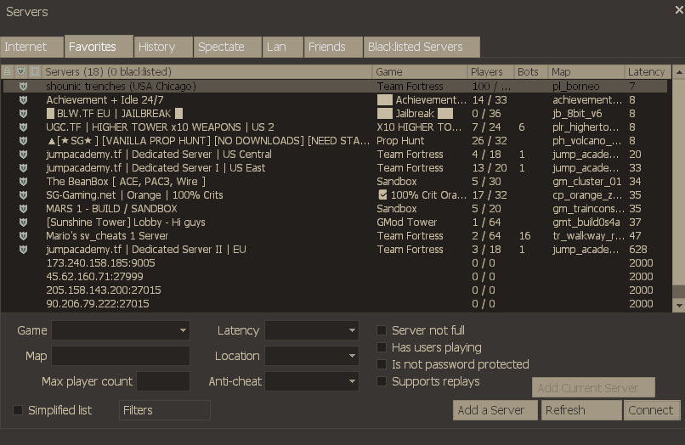Sort list by Map column header

click(x=586, y=71)
